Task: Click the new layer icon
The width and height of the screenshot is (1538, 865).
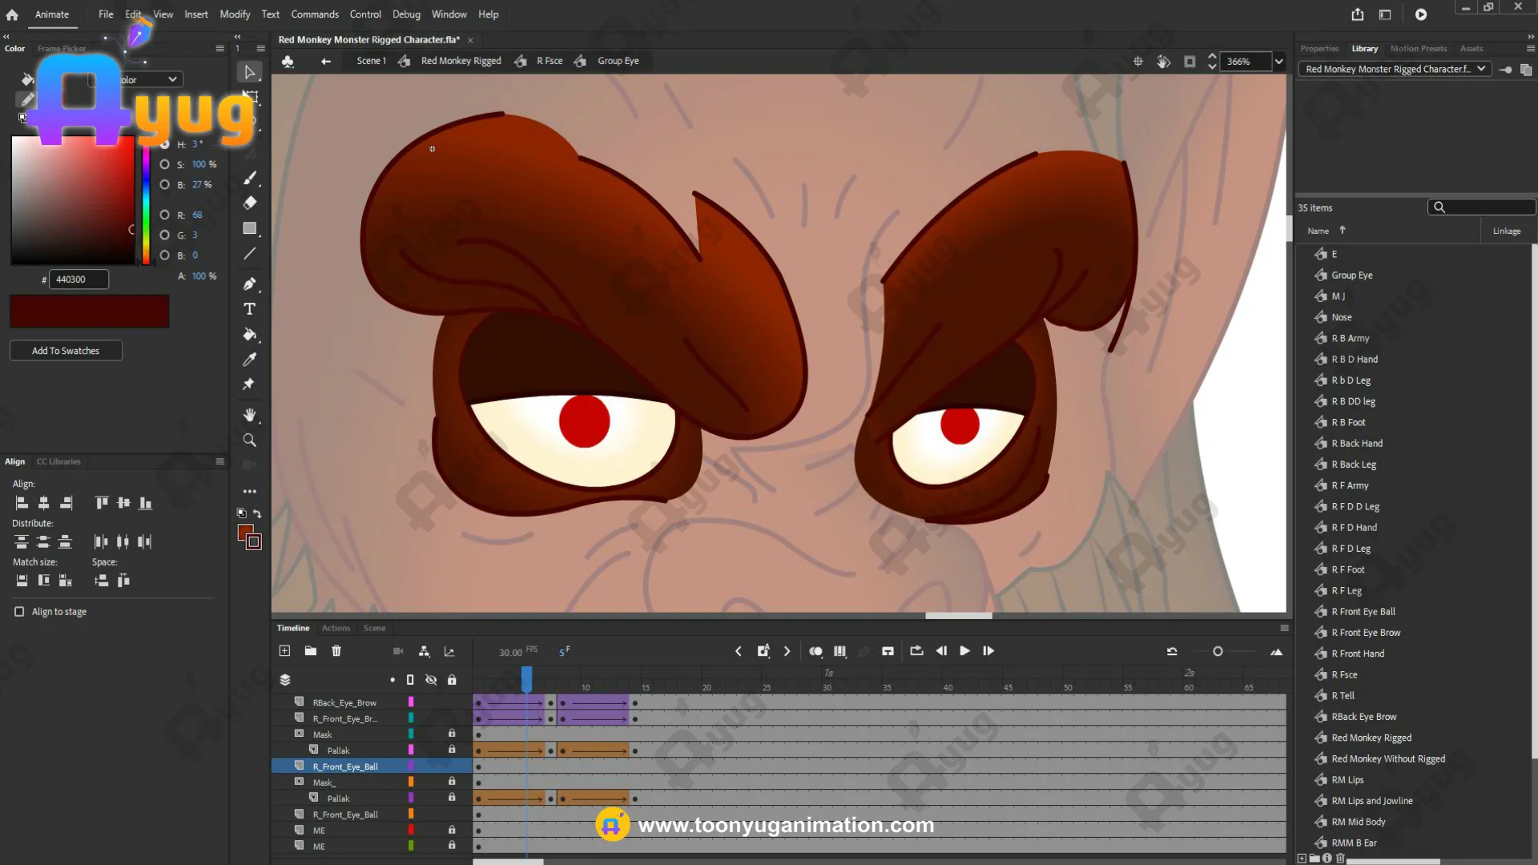Action: (x=284, y=651)
